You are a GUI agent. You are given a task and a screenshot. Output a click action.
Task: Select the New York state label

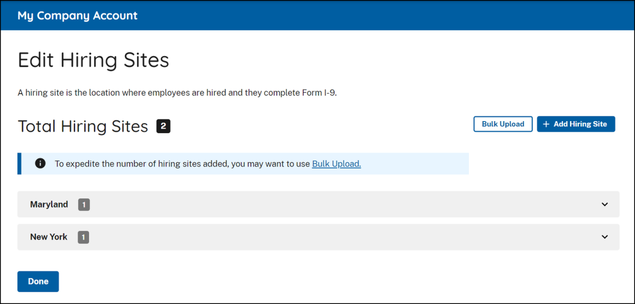click(x=49, y=237)
